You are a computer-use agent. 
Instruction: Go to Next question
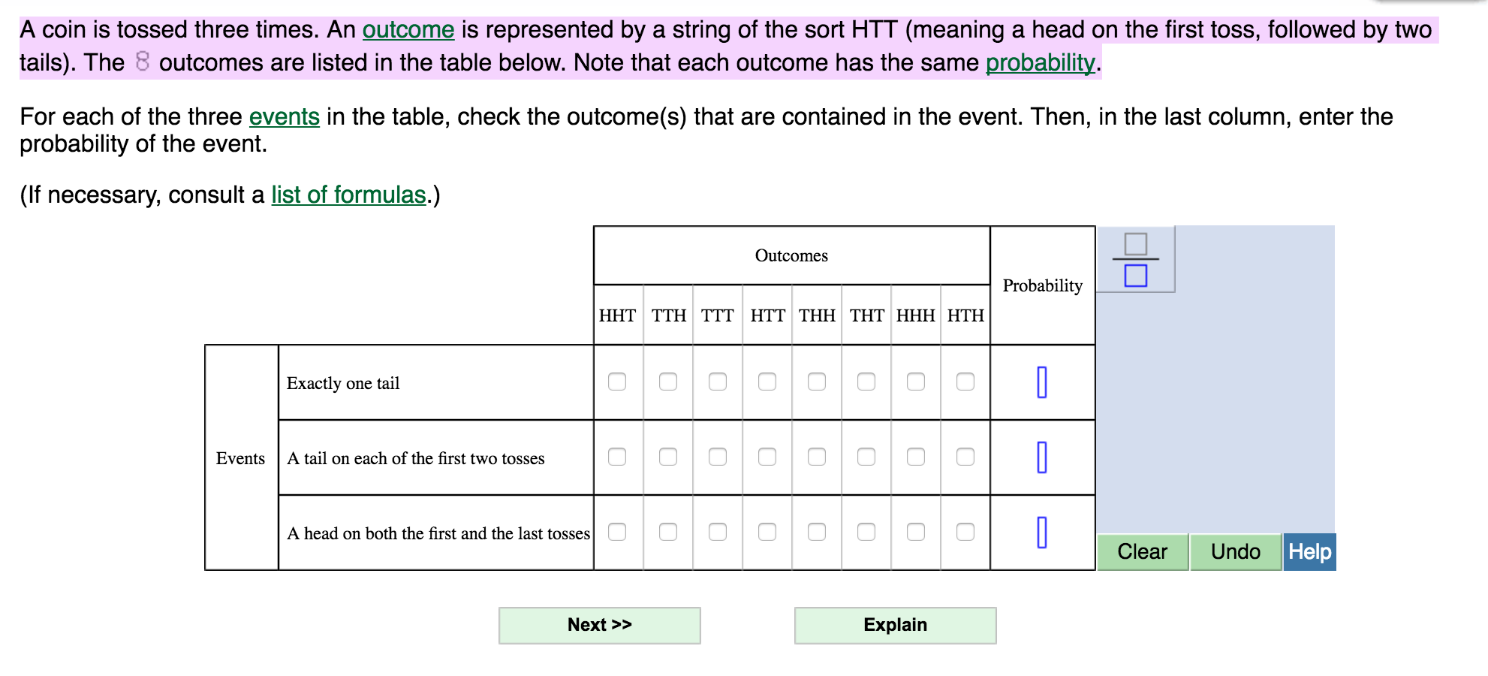[x=599, y=625]
